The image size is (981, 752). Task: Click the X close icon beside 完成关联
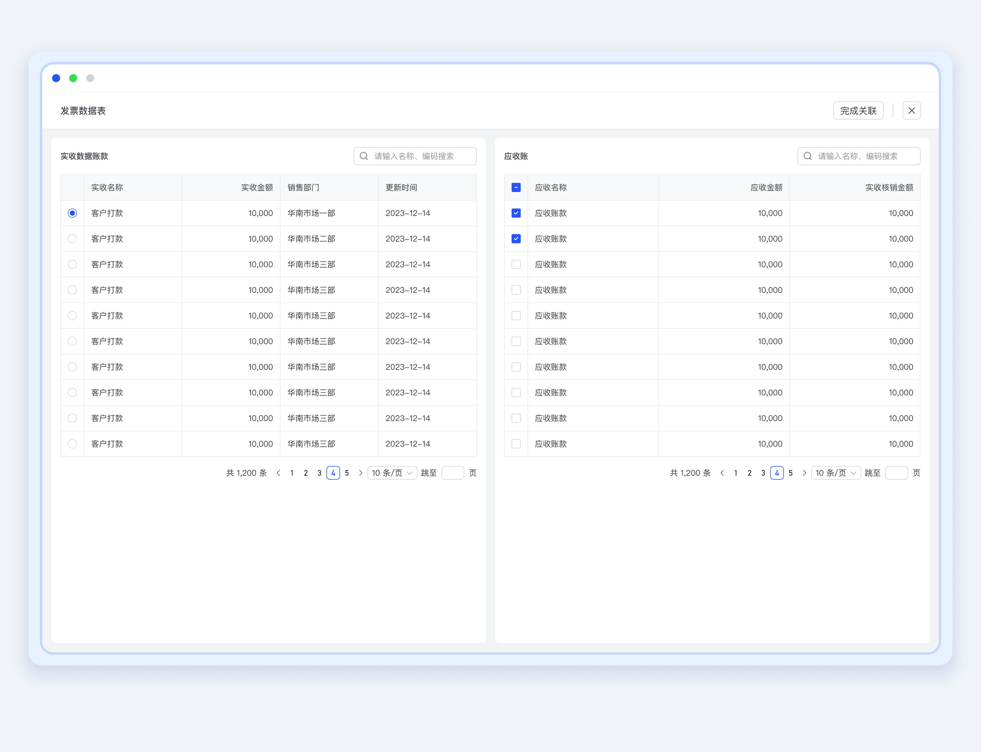[911, 111]
